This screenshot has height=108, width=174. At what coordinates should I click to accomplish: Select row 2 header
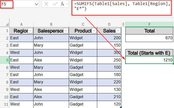tap(5, 38)
